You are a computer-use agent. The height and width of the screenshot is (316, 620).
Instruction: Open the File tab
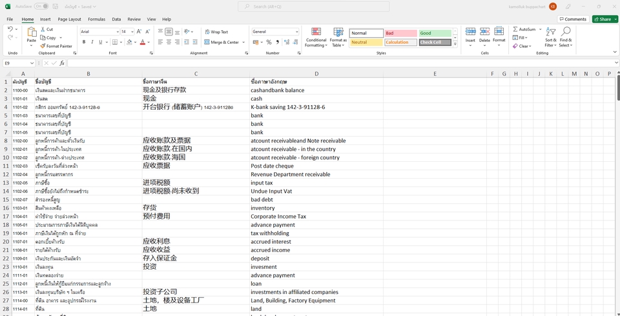tap(10, 19)
